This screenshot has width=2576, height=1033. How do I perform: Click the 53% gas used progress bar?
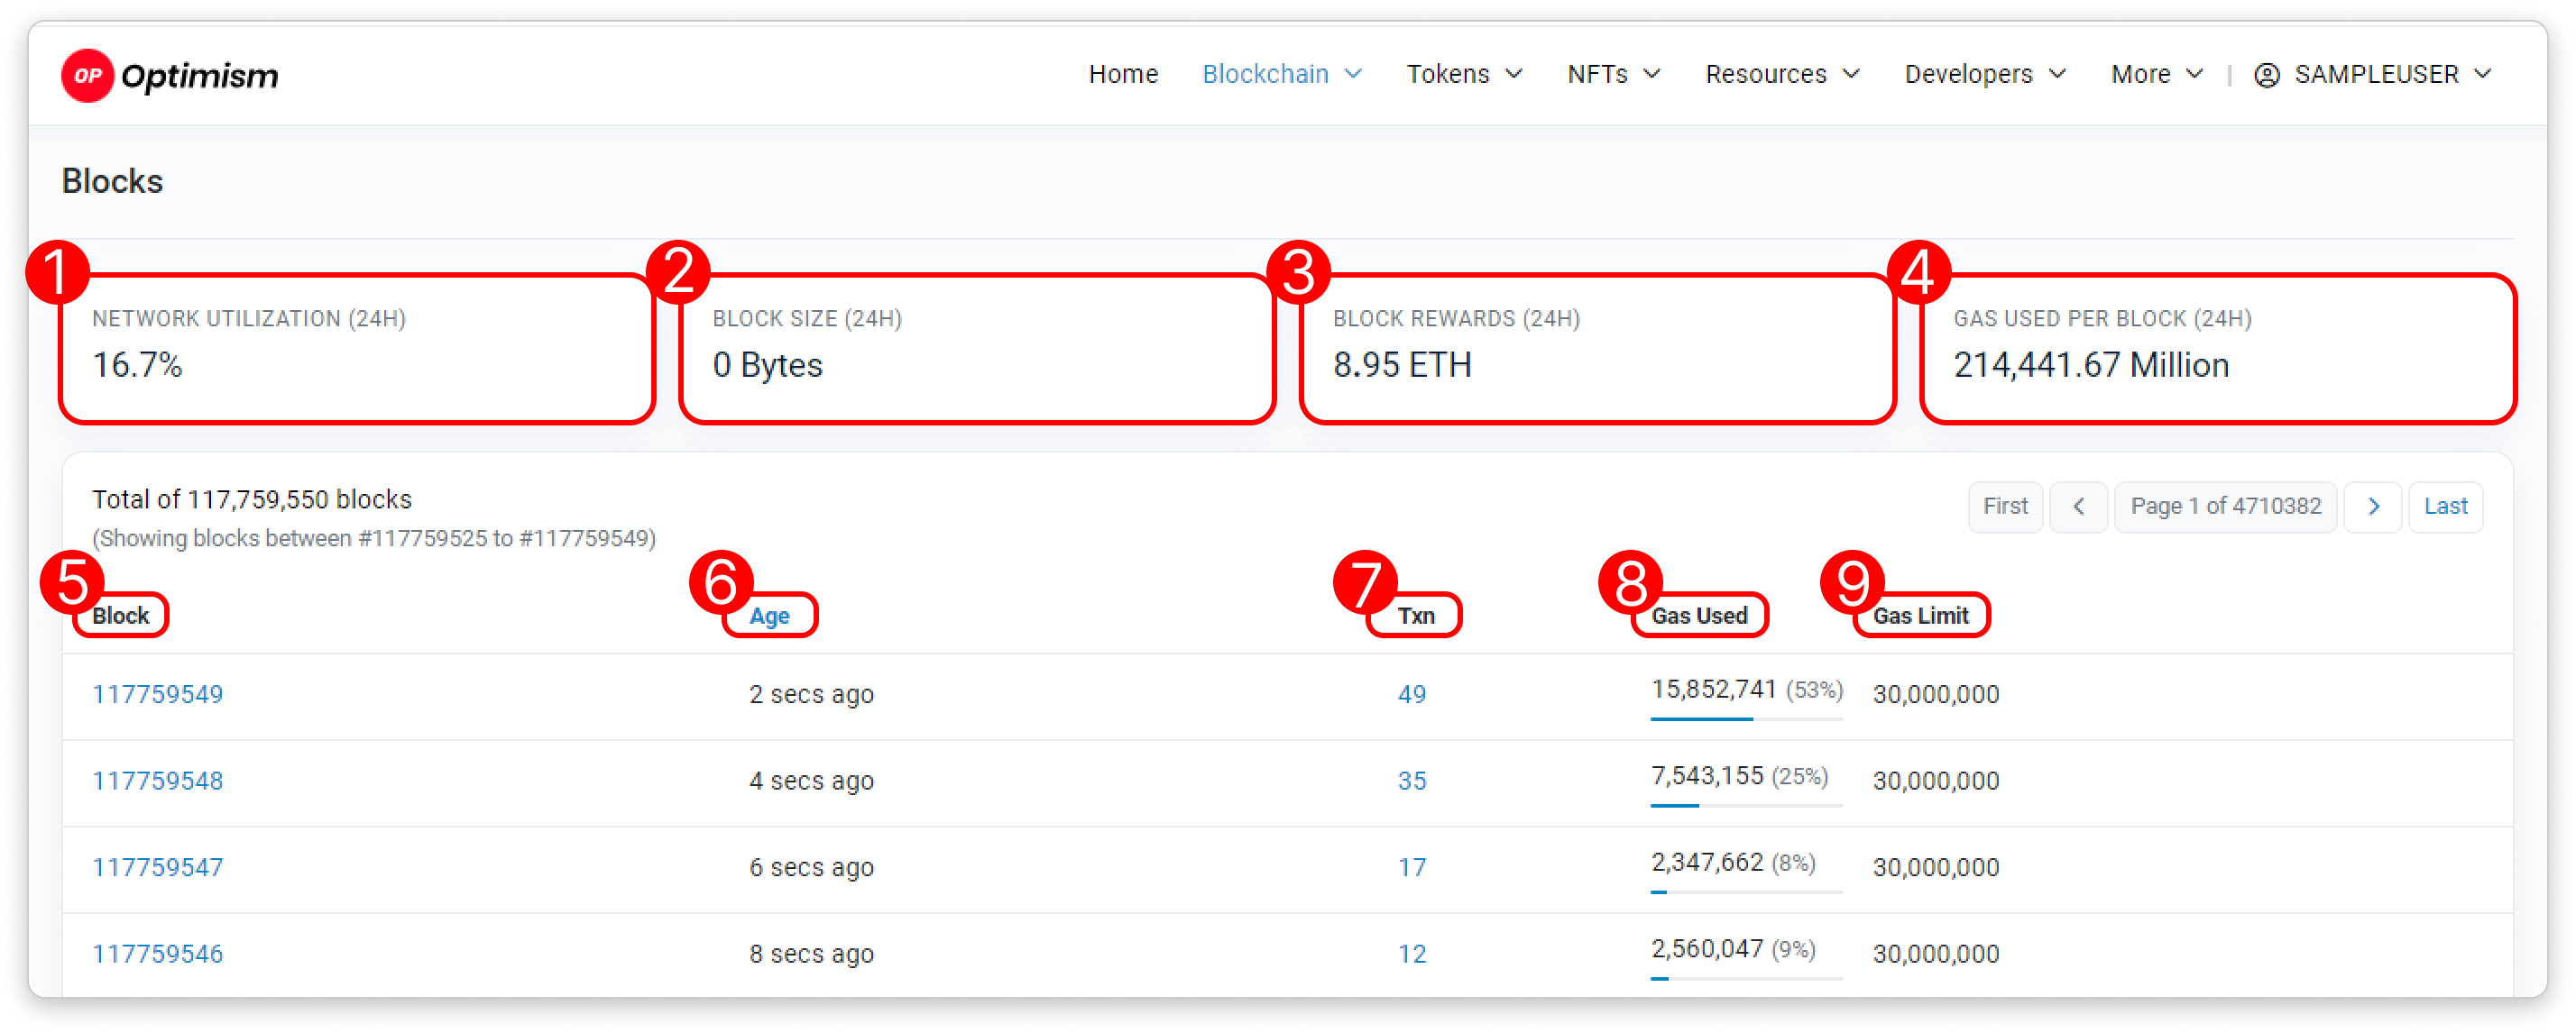(x=1745, y=718)
